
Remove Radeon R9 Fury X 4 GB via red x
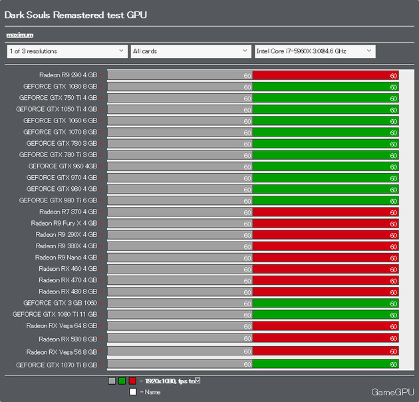coord(101,224)
